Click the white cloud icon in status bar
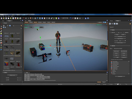The image size is (132, 99). 118,84
